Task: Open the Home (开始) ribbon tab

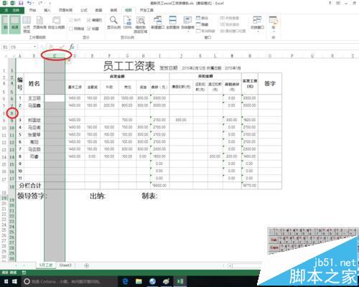Action: (33, 10)
